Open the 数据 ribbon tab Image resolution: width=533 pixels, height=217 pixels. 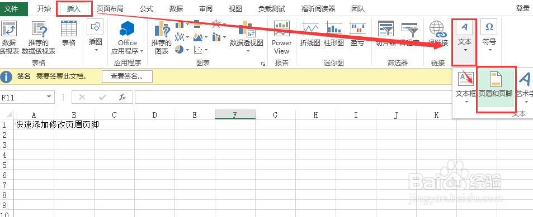pos(176,9)
